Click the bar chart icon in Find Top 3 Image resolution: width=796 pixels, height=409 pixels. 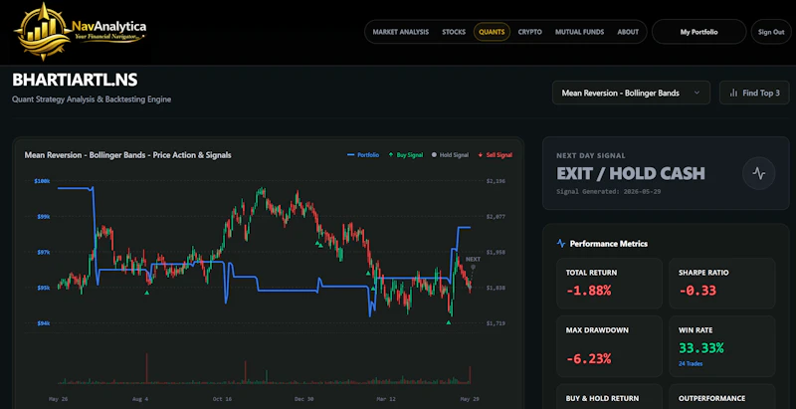pyautogui.click(x=733, y=93)
